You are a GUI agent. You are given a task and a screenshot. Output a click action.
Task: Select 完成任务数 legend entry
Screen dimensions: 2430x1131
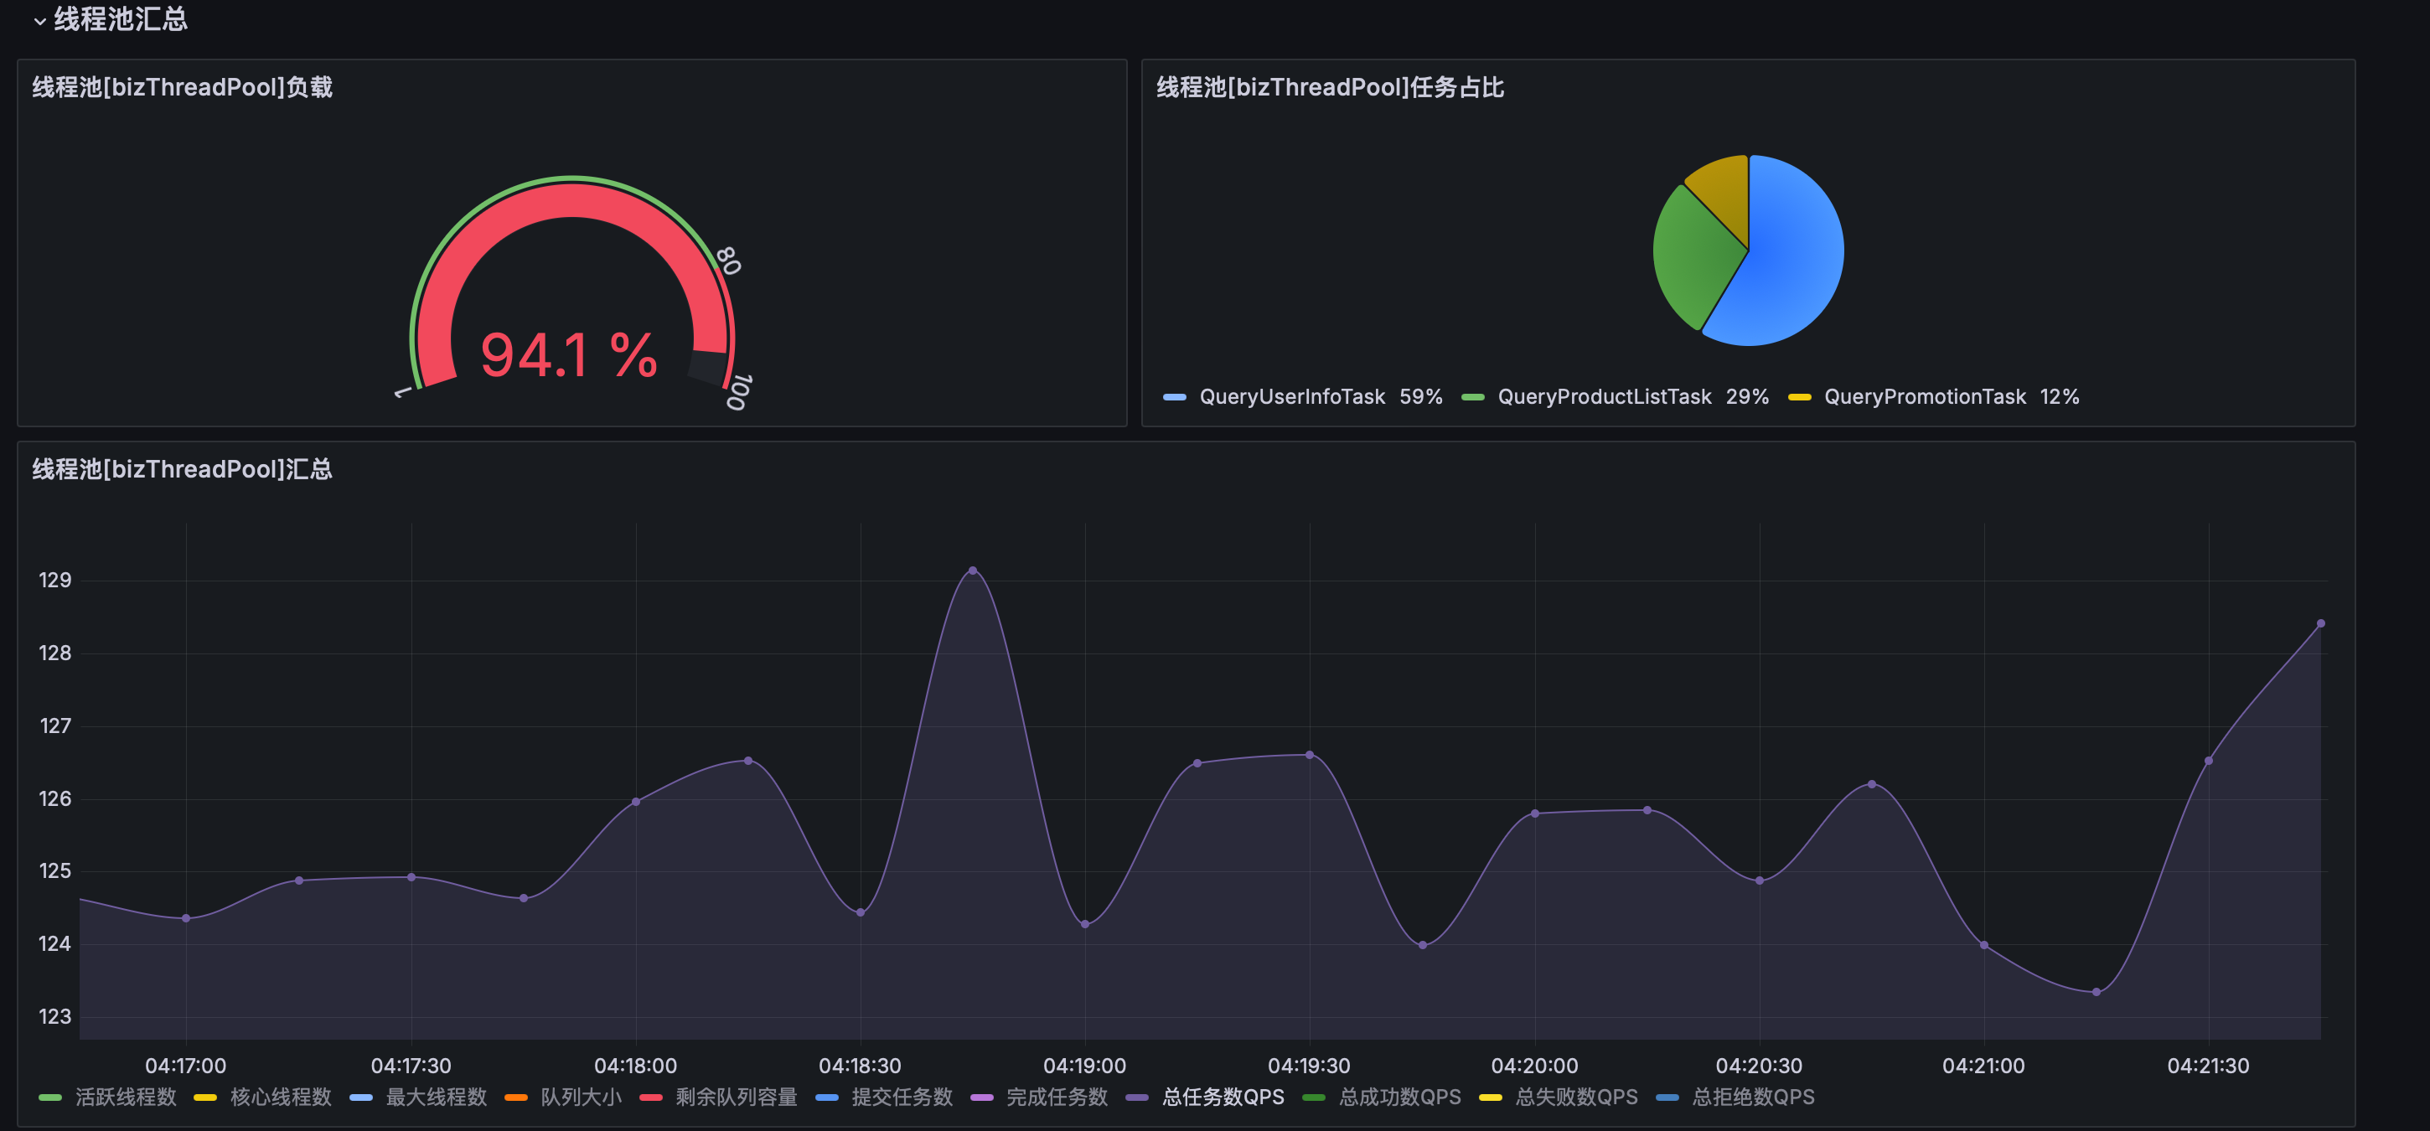coord(1056,1097)
